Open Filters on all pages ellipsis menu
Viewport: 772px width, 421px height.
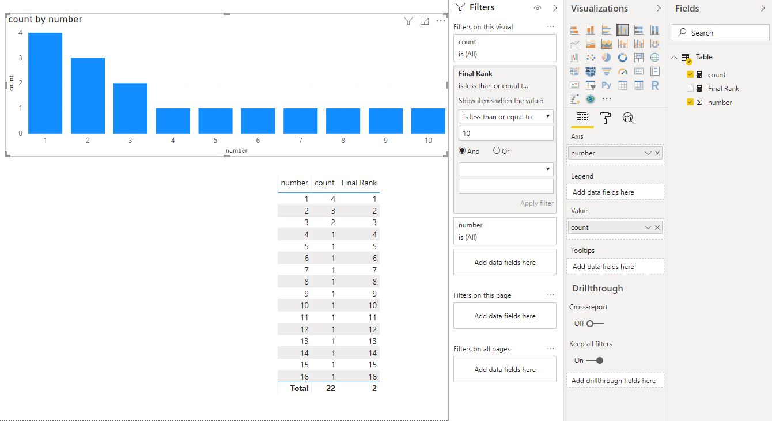[551, 349]
